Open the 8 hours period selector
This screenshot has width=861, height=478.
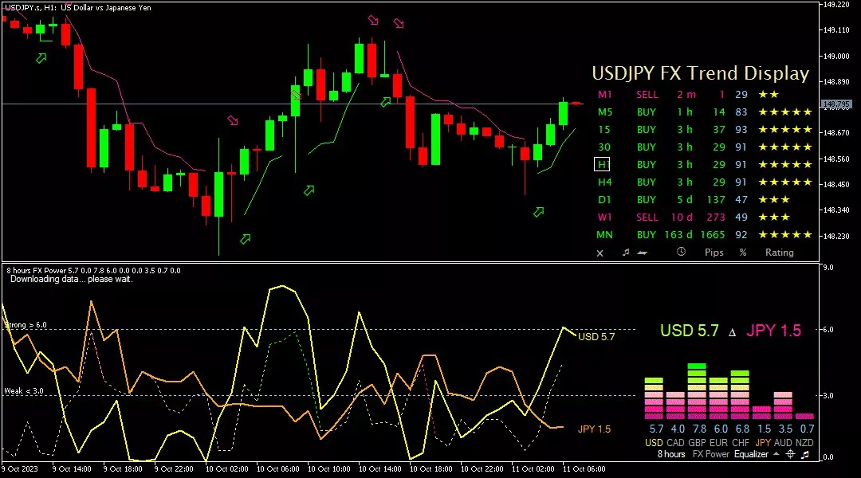tap(670, 454)
